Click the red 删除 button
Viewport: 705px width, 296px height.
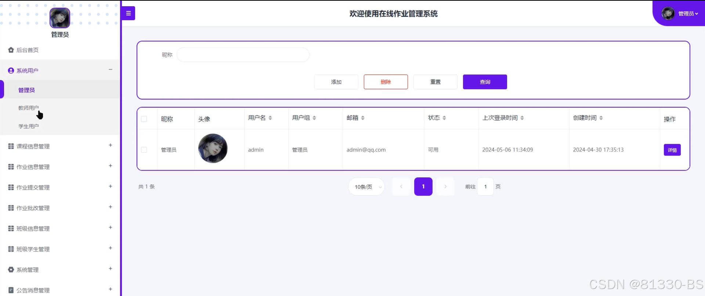tap(386, 82)
